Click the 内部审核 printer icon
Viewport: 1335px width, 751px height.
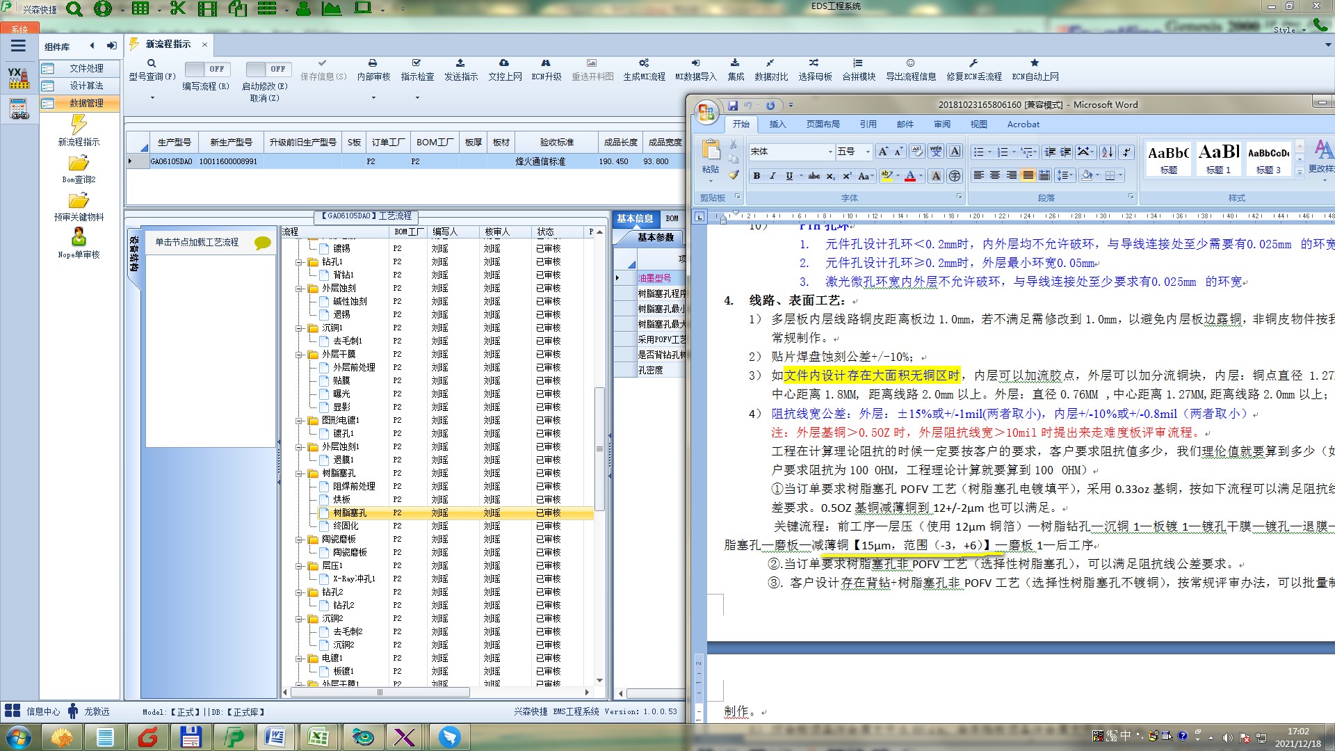[373, 63]
